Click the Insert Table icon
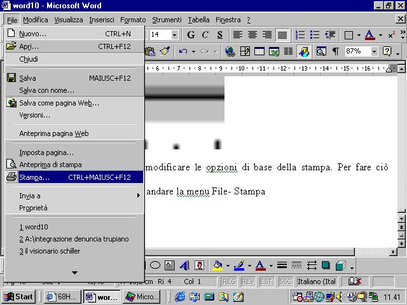Image resolution: width=407 pixels, height=305 pixels. (259, 51)
